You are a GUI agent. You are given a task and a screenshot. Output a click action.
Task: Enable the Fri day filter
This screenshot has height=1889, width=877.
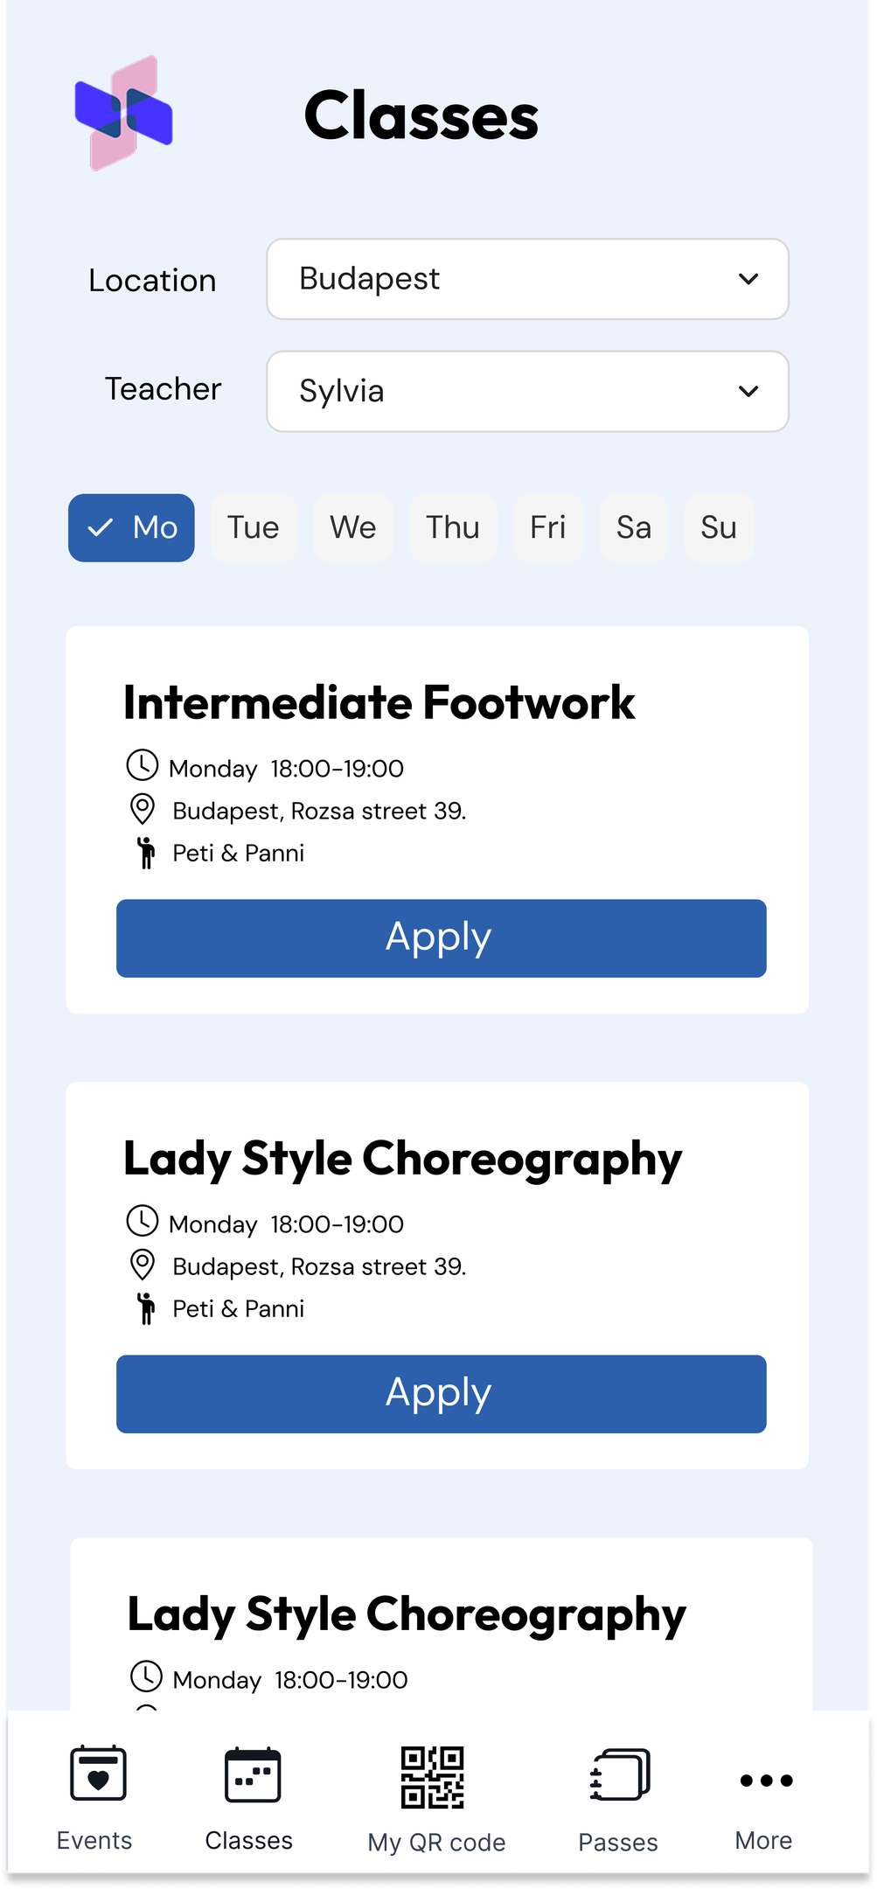pos(548,528)
